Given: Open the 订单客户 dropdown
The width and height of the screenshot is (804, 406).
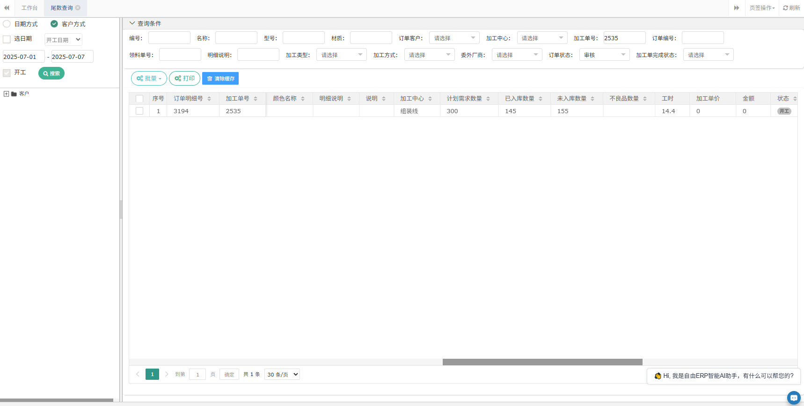Looking at the screenshot, I should [x=454, y=38].
